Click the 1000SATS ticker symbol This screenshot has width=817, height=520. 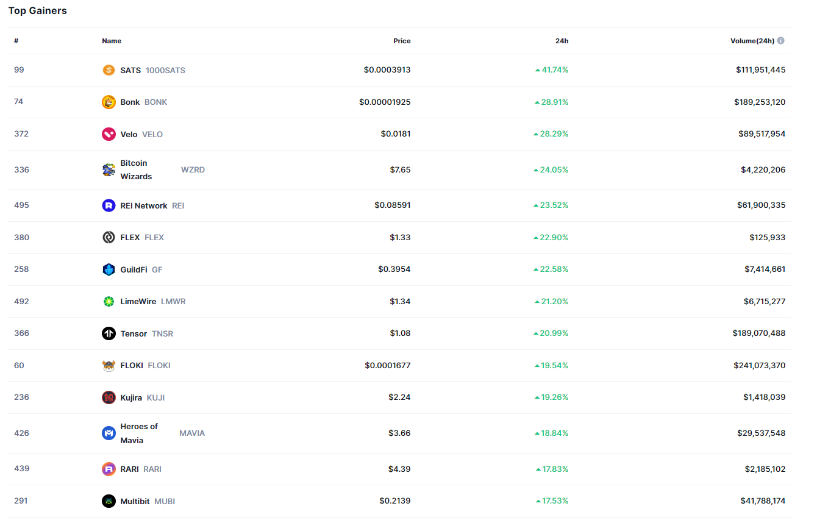pyautogui.click(x=165, y=70)
